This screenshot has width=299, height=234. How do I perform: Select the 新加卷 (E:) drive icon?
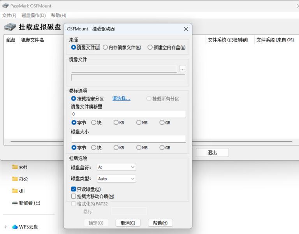coord(15,203)
